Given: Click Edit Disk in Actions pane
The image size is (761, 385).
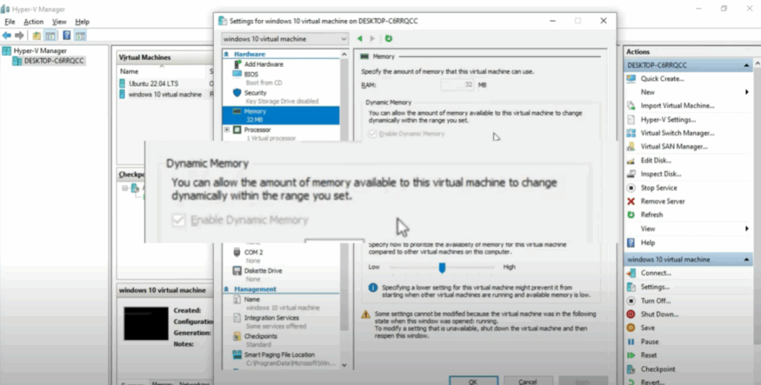Looking at the screenshot, I should click(x=655, y=161).
